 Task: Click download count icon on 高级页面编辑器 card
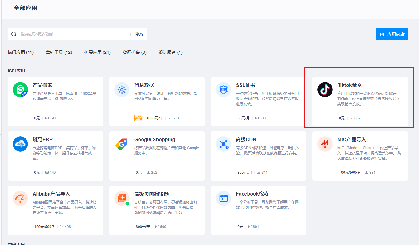point(157,227)
